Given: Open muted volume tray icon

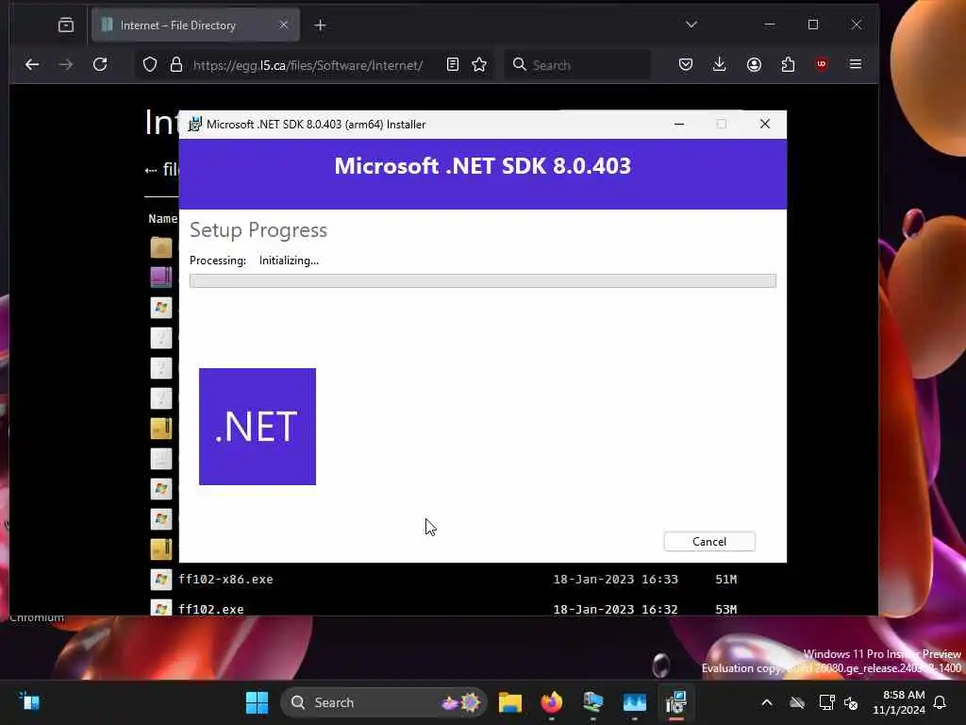Looking at the screenshot, I should (x=852, y=702).
